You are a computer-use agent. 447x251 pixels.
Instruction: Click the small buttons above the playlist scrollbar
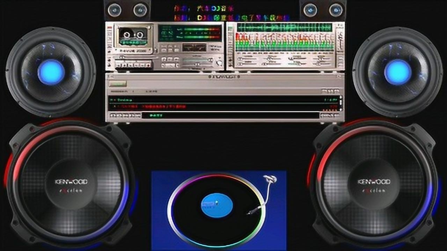click(x=330, y=91)
